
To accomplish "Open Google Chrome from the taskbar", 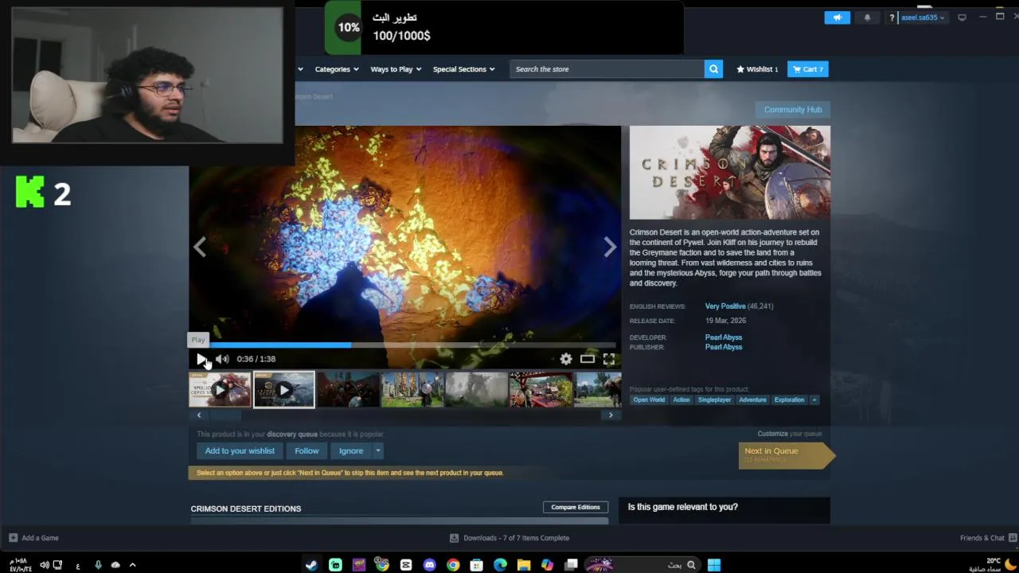I will click(x=453, y=565).
